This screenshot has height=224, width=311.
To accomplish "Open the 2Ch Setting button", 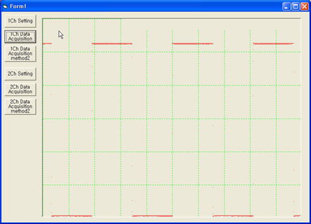I will pyautogui.click(x=20, y=74).
